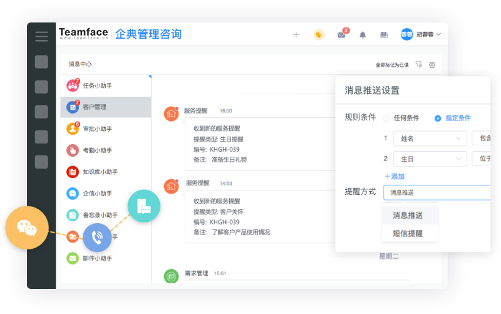Viewport: 501px width, 314px height.
Task: Select 邮件小助手 in the message list
Action: point(105,258)
